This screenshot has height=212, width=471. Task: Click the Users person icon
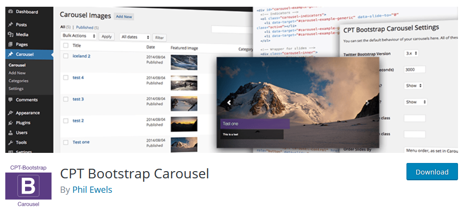click(11, 133)
